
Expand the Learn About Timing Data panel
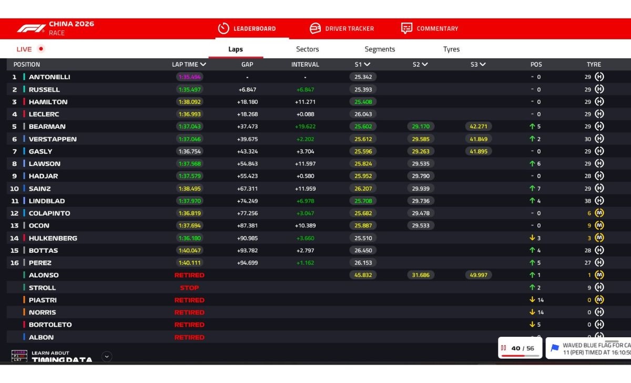point(107,357)
